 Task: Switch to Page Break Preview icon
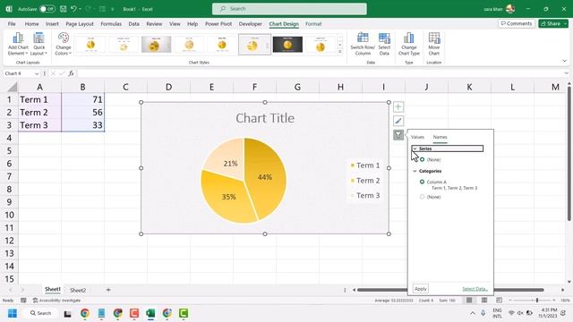click(x=500, y=301)
